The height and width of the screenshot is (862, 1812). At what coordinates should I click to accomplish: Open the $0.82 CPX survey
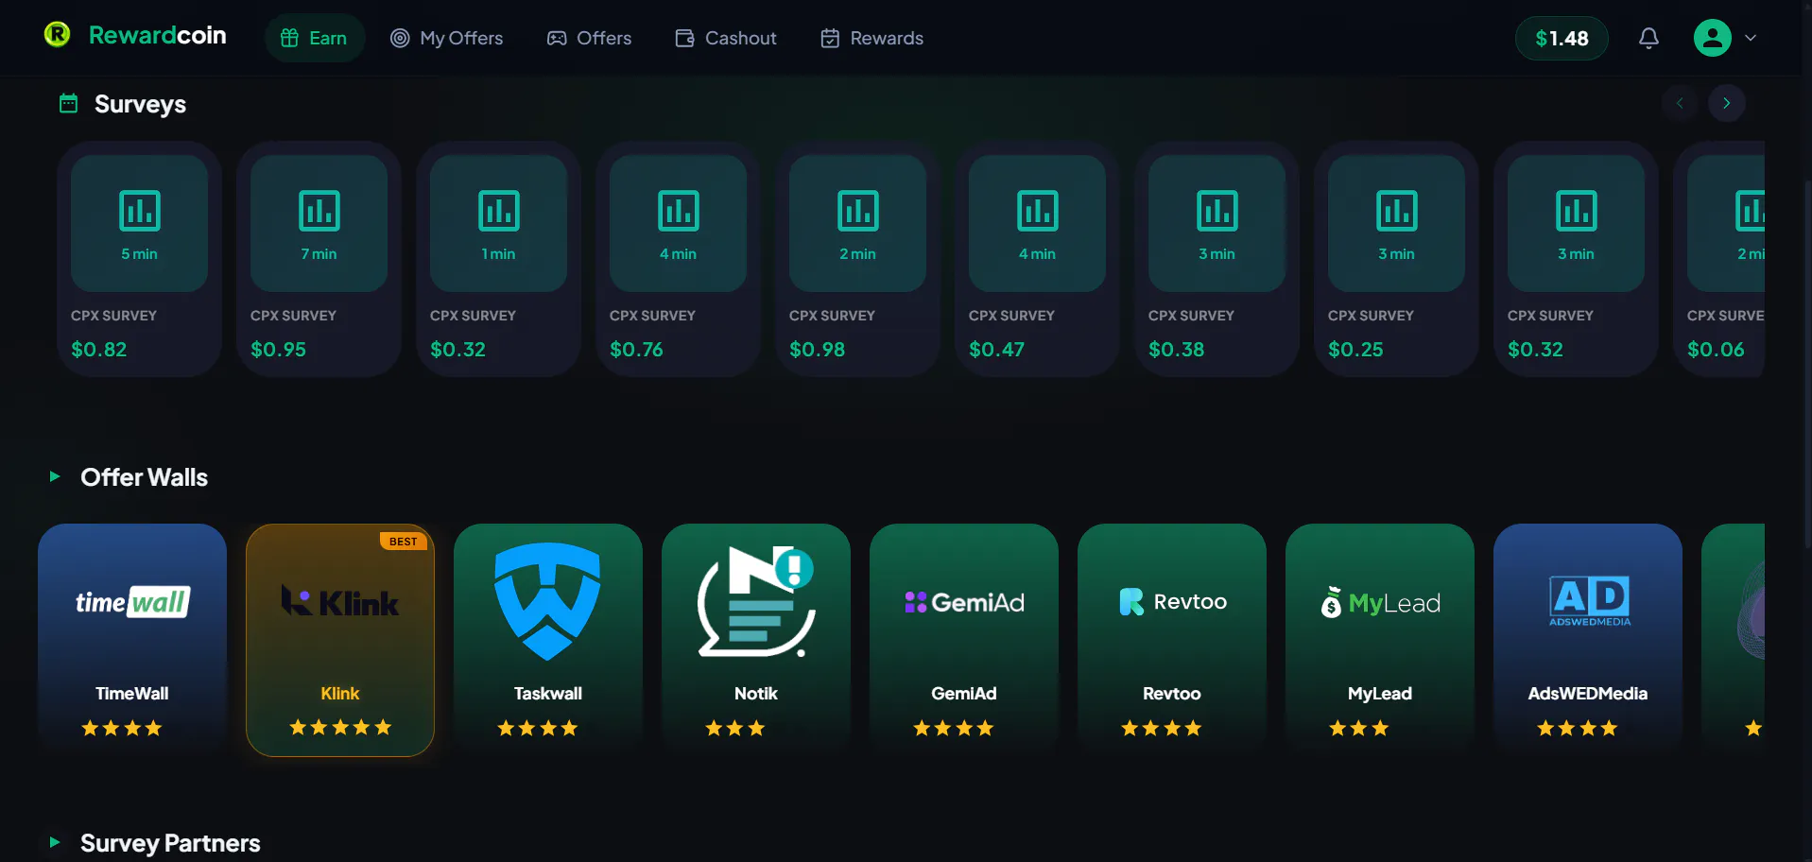139,259
